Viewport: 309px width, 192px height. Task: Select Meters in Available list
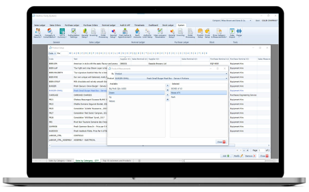tap(137, 101)
